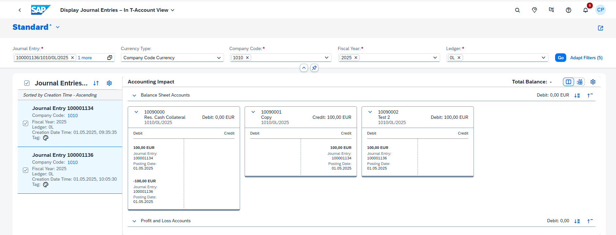This screenshot has height=235, width=616.
Task: Collapse all T-accounts in Balance Sheet section
Action: (590, 95)
